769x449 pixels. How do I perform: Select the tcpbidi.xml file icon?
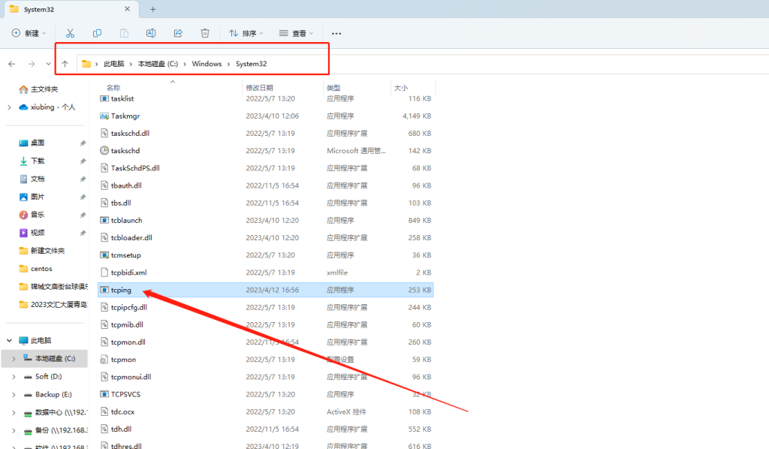[104, 273]
